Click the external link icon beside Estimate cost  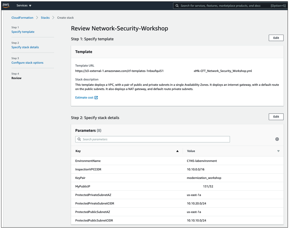96,98
